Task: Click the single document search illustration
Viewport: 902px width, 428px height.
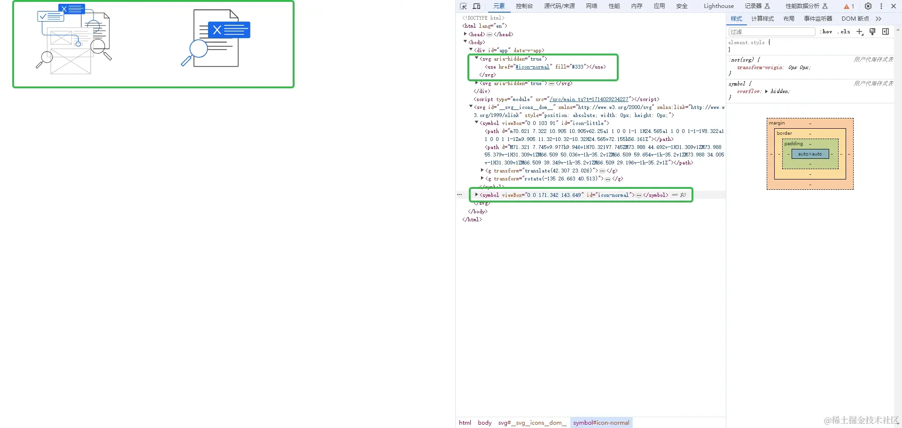Action: (216, 39)
